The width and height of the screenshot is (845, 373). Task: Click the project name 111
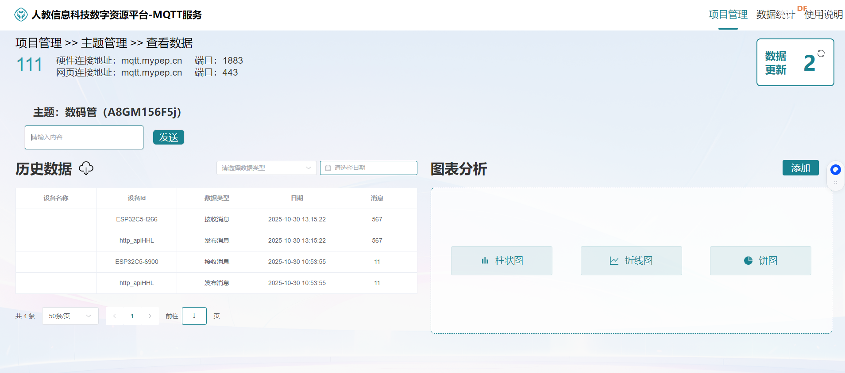click(x=29, y=65)
